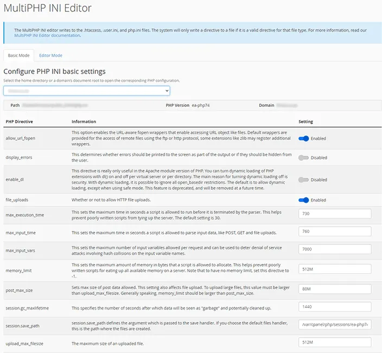
Task: Click the session.gc_maxlifetime directive name
Action: (x=27, y=308)
